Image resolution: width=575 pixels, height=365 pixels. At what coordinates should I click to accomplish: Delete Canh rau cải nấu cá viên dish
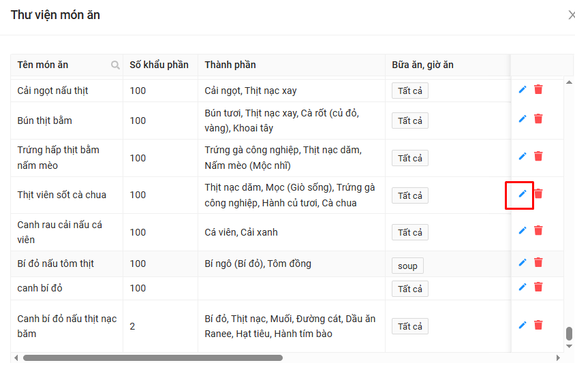point(538,230)
